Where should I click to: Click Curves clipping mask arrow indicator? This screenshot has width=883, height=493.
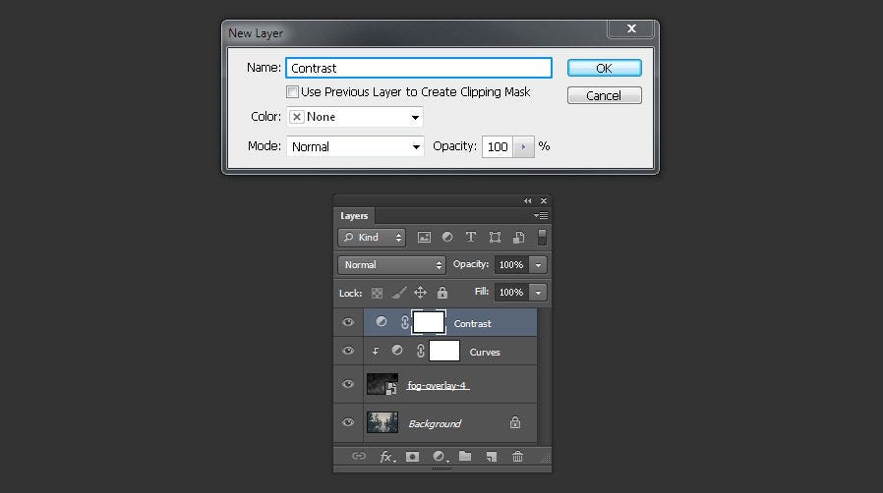click(376, 351)
